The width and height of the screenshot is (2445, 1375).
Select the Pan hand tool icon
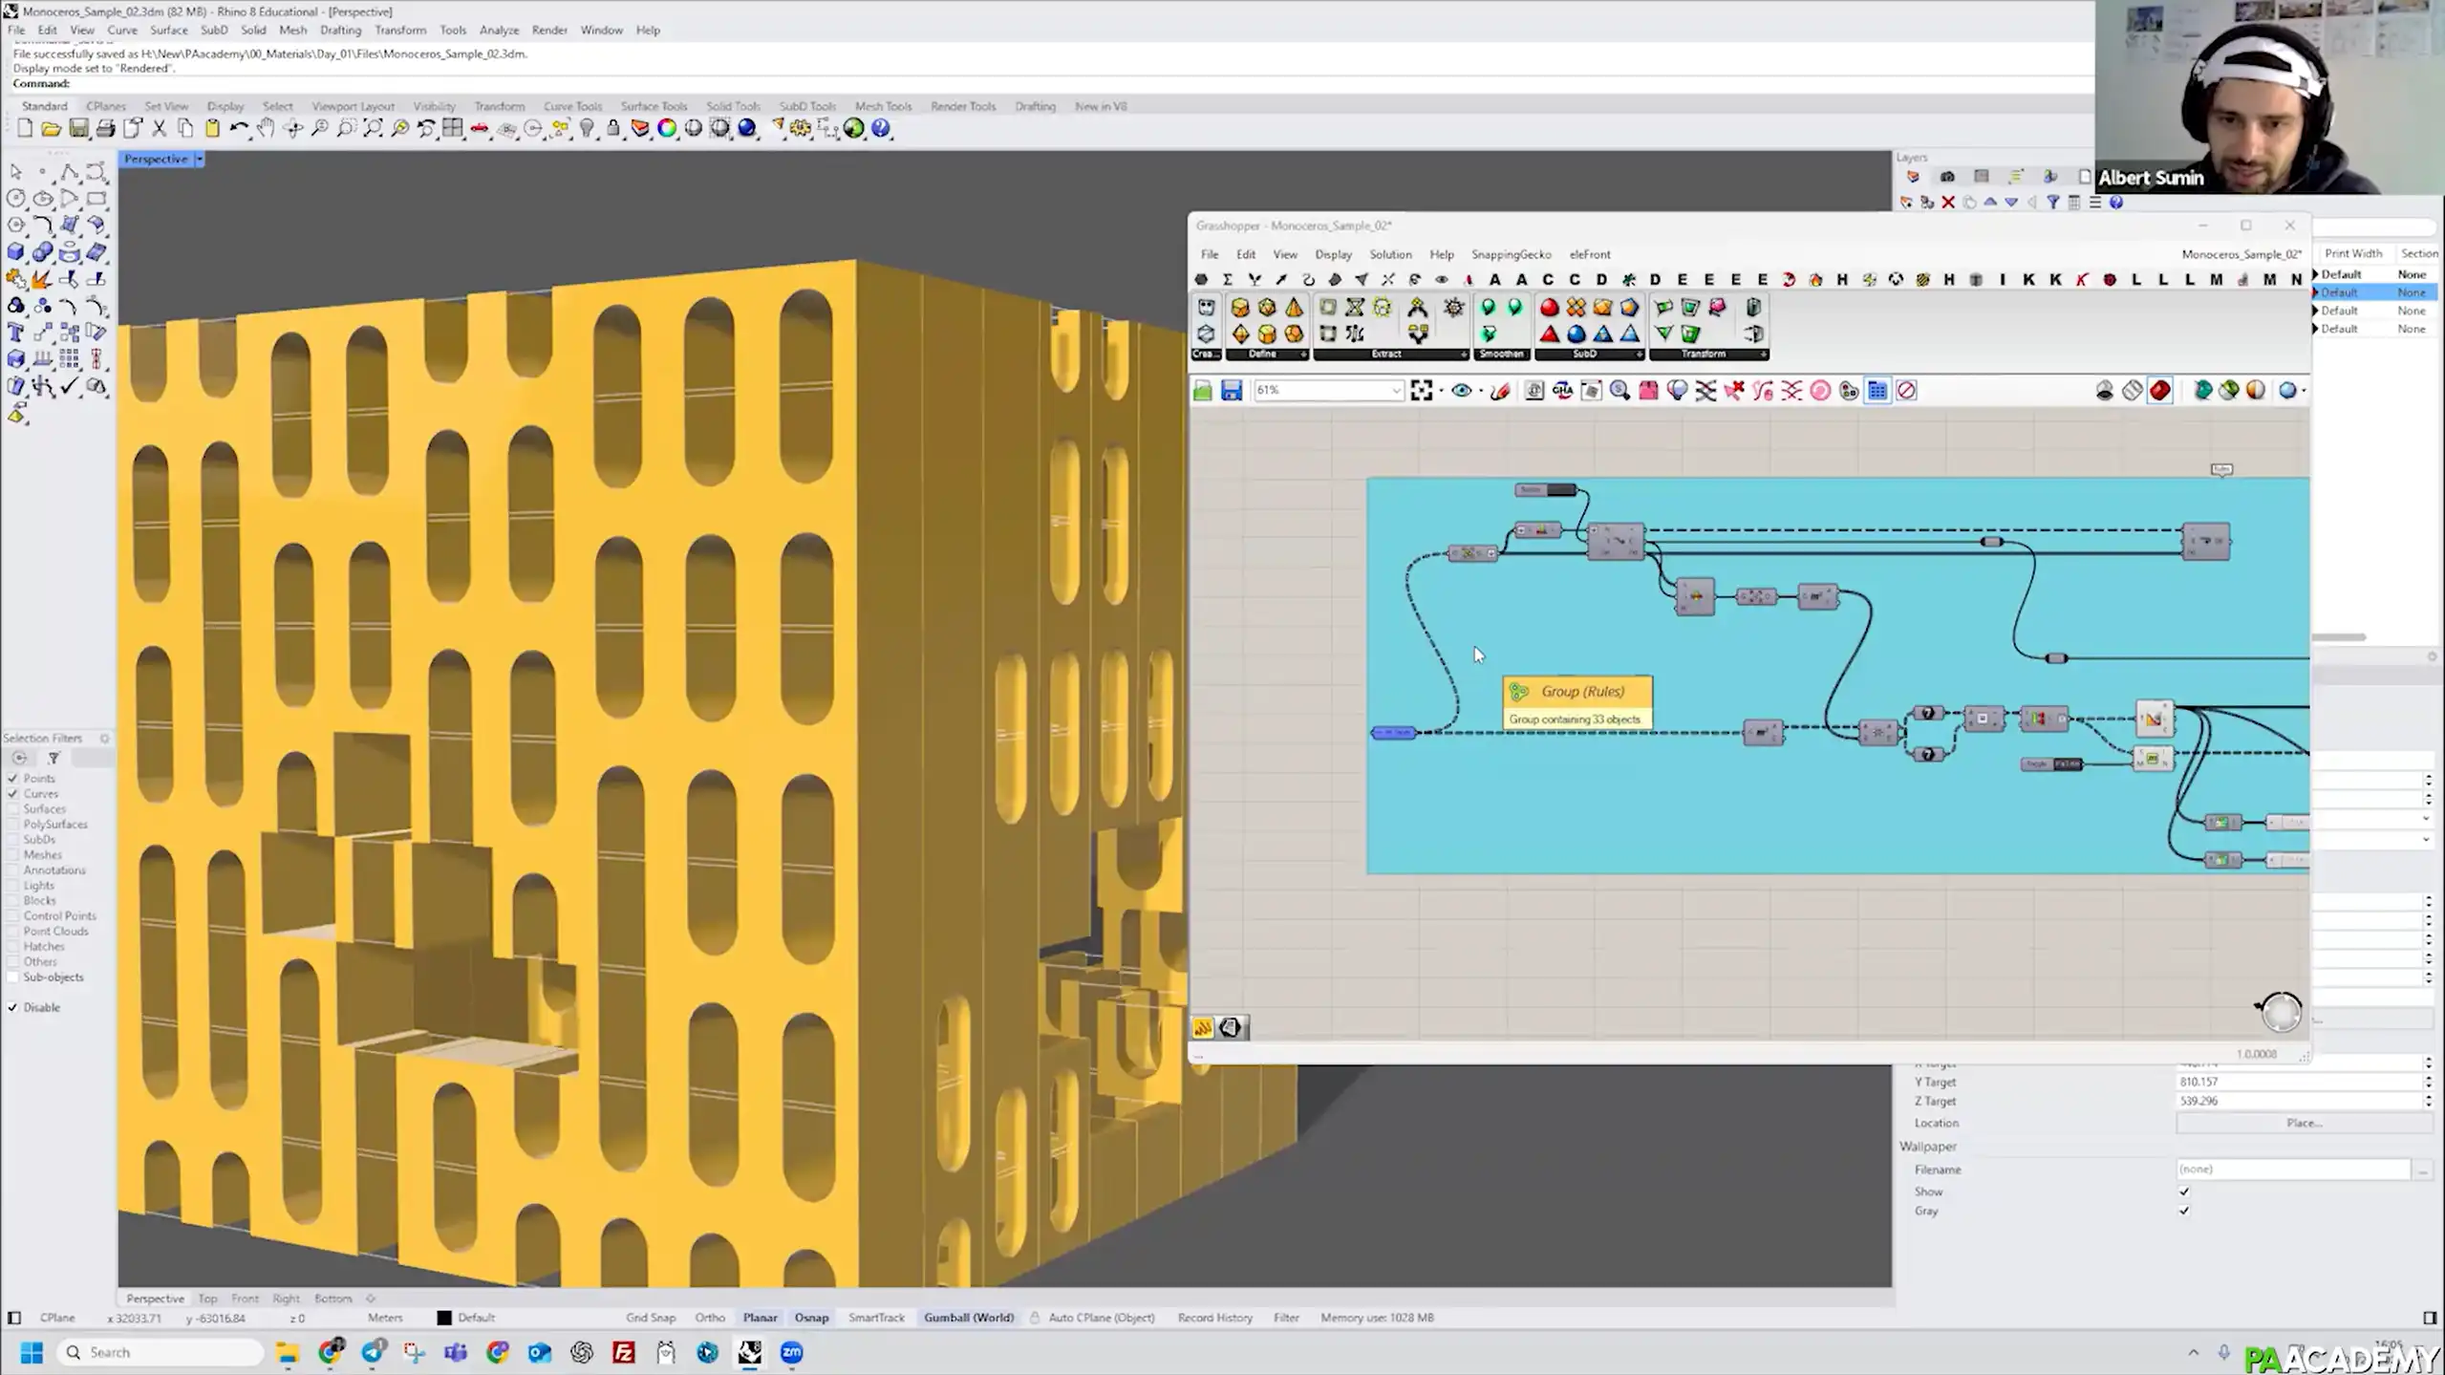pyautogui.click(x=266, y=128)
